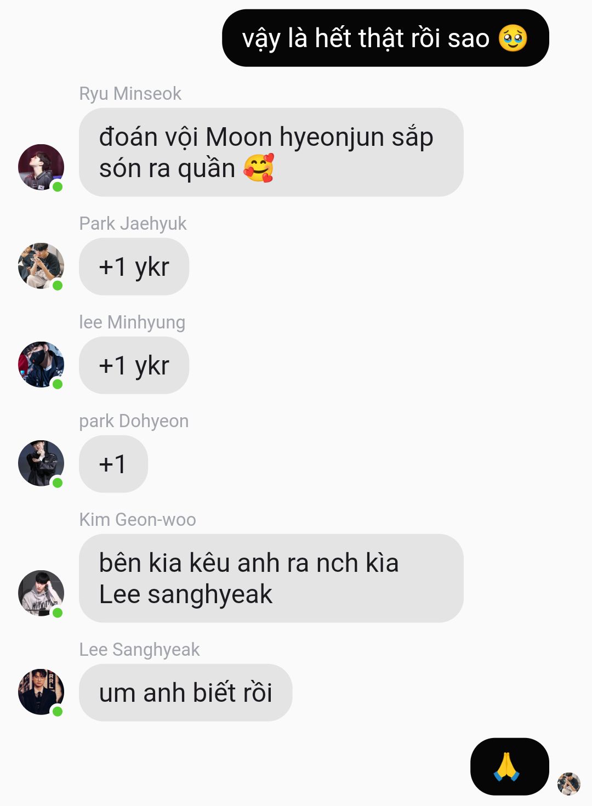Click the hearts smiling emoji in Minseok's message
592x806 pixels.
tap(259, 168)
